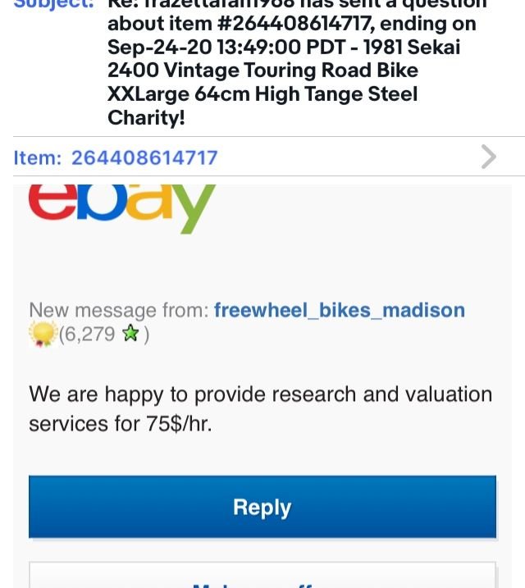This screenshot has width=525, height=588.
Task: Tap the 75$/hr price text
Action: coord(180,424)
